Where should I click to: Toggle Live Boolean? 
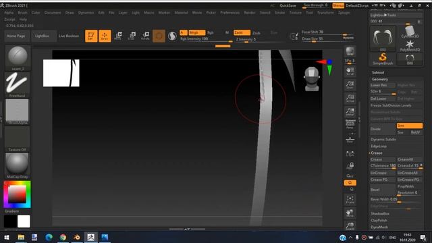[x=69, y=36]
